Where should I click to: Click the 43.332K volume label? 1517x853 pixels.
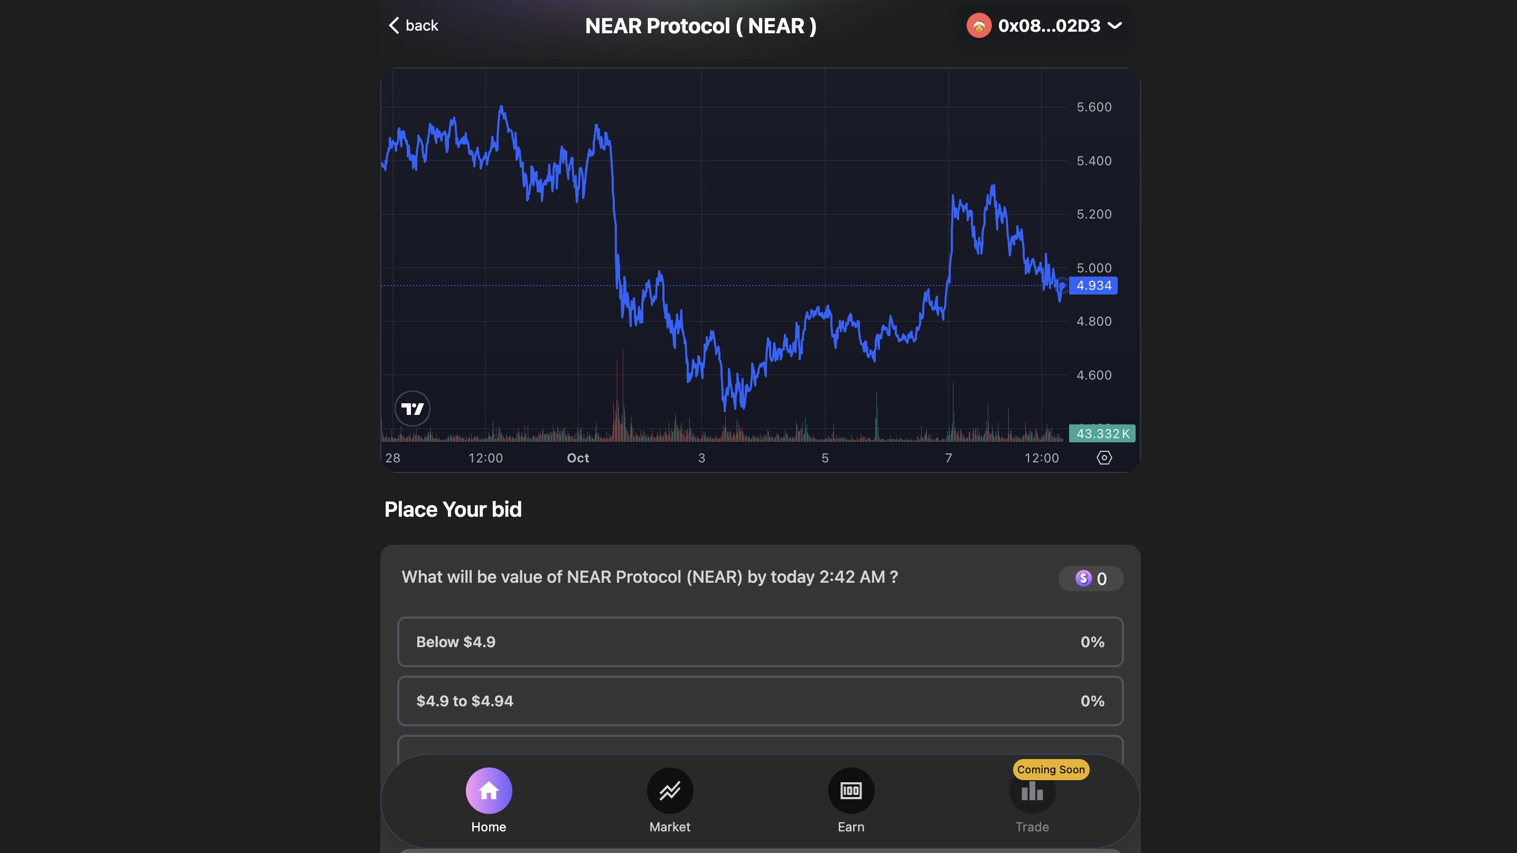point(1102,434)
